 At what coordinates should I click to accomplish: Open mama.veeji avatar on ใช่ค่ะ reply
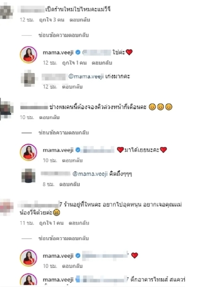(x=28, y=54)
